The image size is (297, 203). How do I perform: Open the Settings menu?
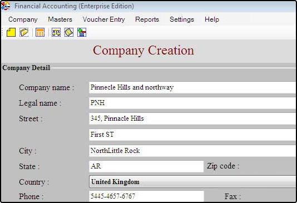(x=182, y=19)
